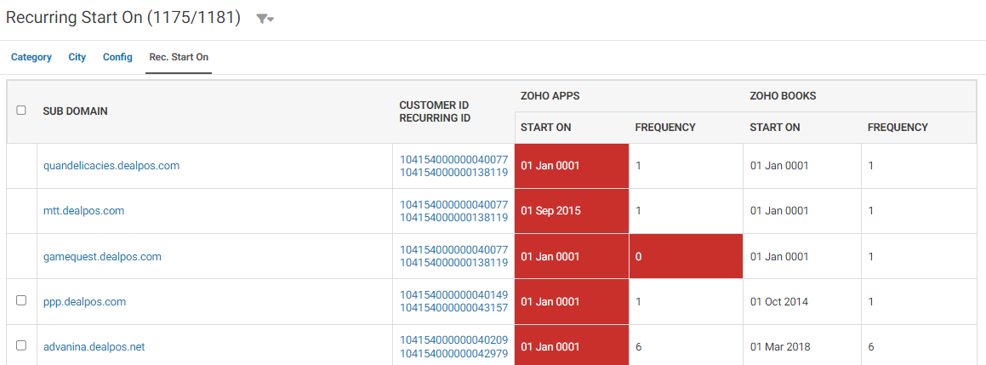Image resolution: width=986 pixels, height=365 pixels.
Task: Open the filter funnel dropdown icon
Action: tap(265, 19)
